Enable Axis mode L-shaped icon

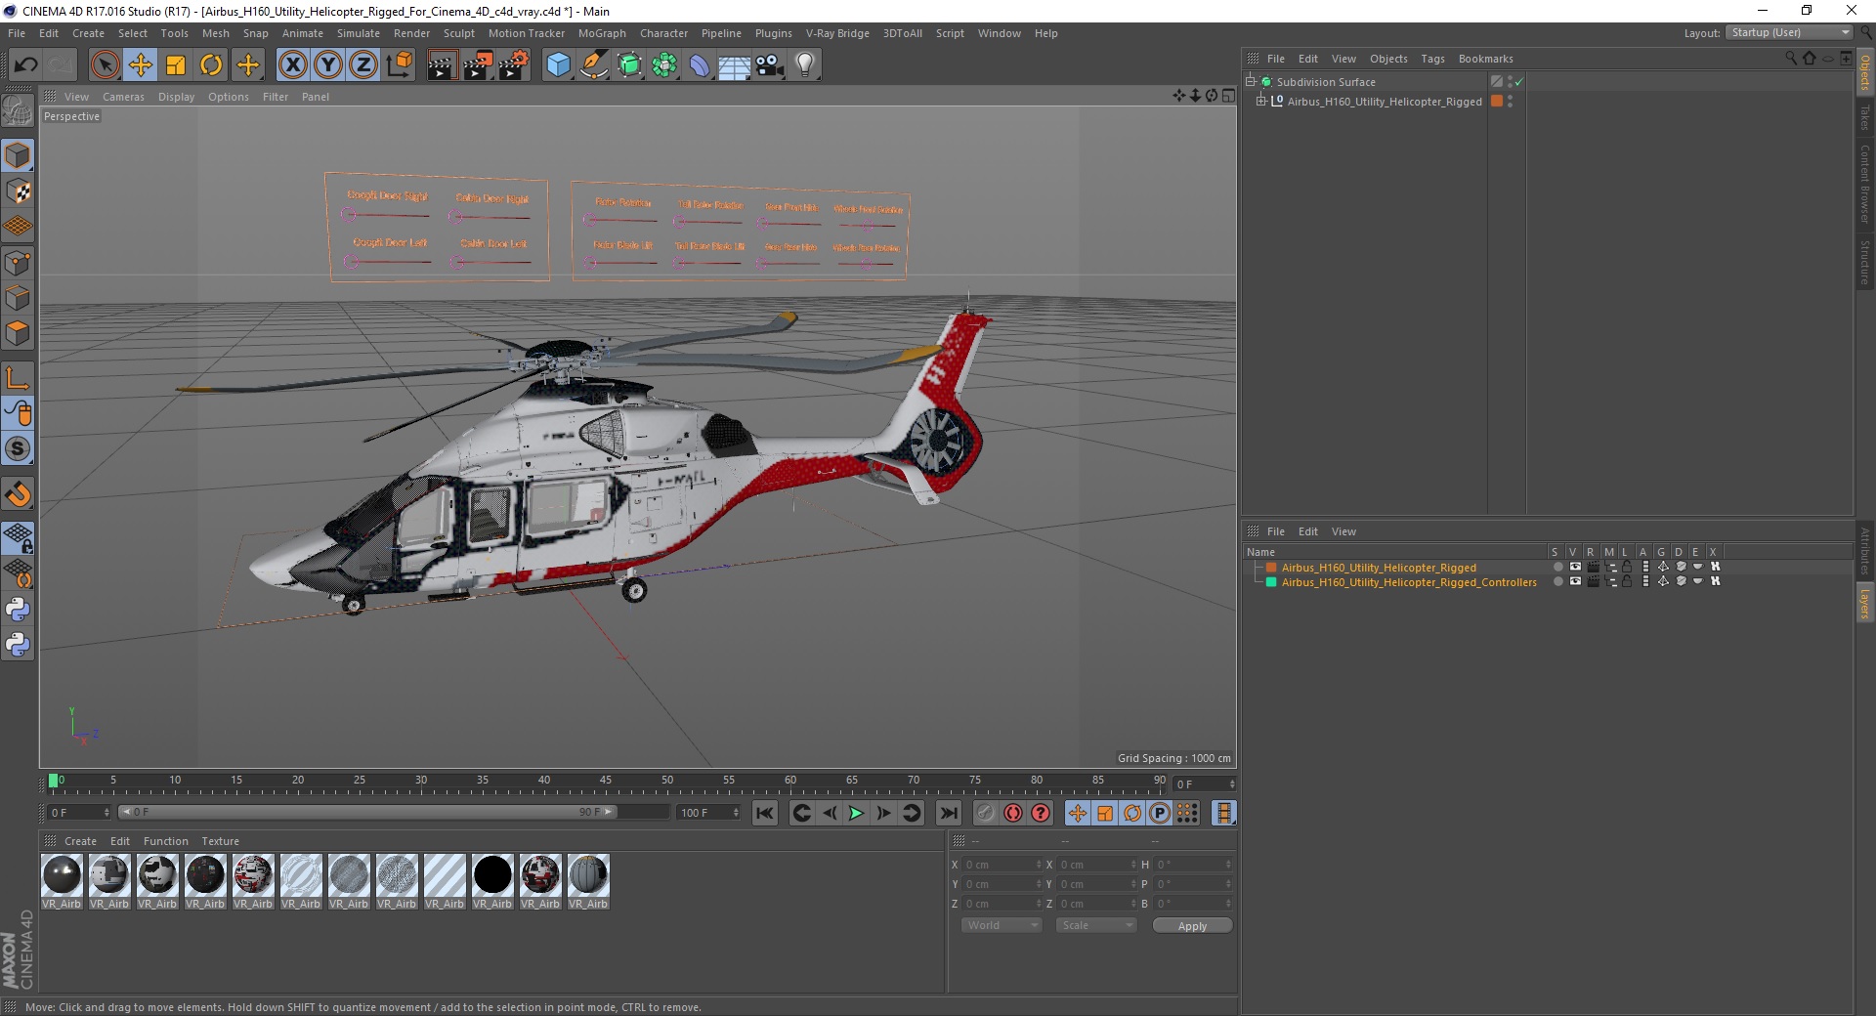(18, 378)
